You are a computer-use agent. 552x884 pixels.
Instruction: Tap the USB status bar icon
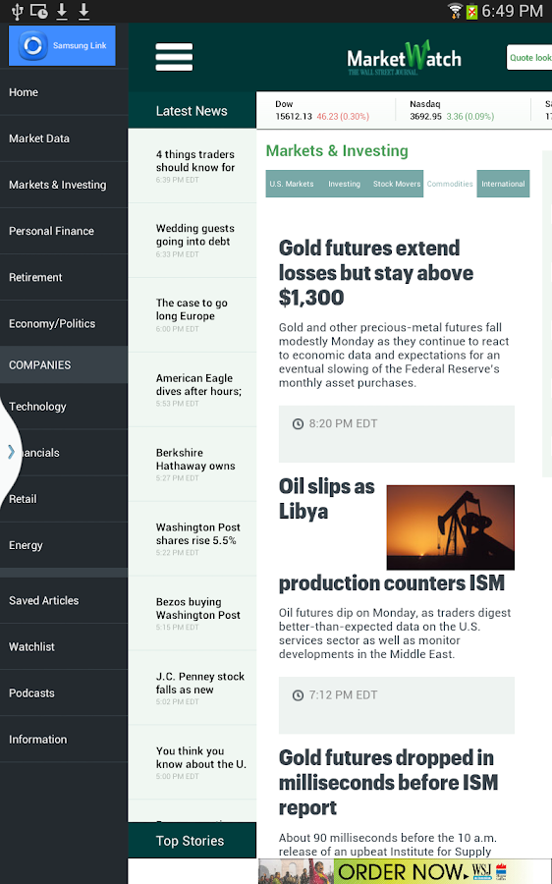tap(17, 11)
